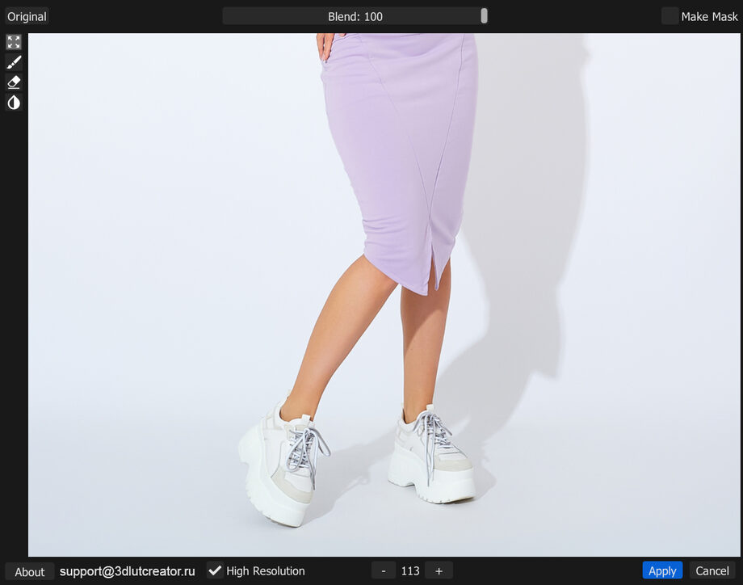The image size is (743, 585).
Task: Cancel and close the editor
Action: point(712,570)
